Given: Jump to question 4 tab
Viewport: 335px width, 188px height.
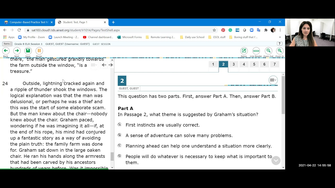Looking at the screenshot, I should tap(244, 64).
